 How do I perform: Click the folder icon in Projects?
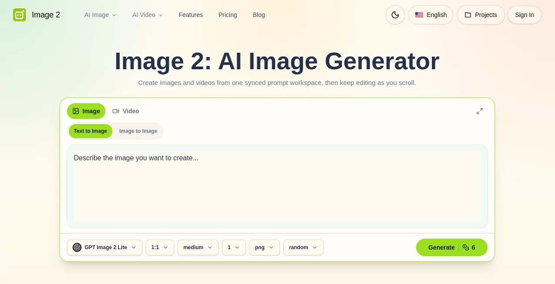[x=468, y=15]
